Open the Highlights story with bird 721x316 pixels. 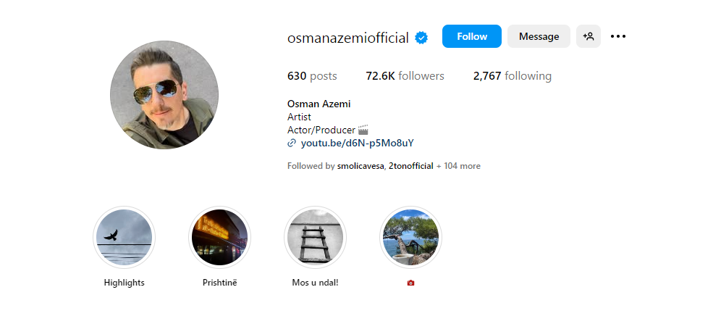point(125,237)
